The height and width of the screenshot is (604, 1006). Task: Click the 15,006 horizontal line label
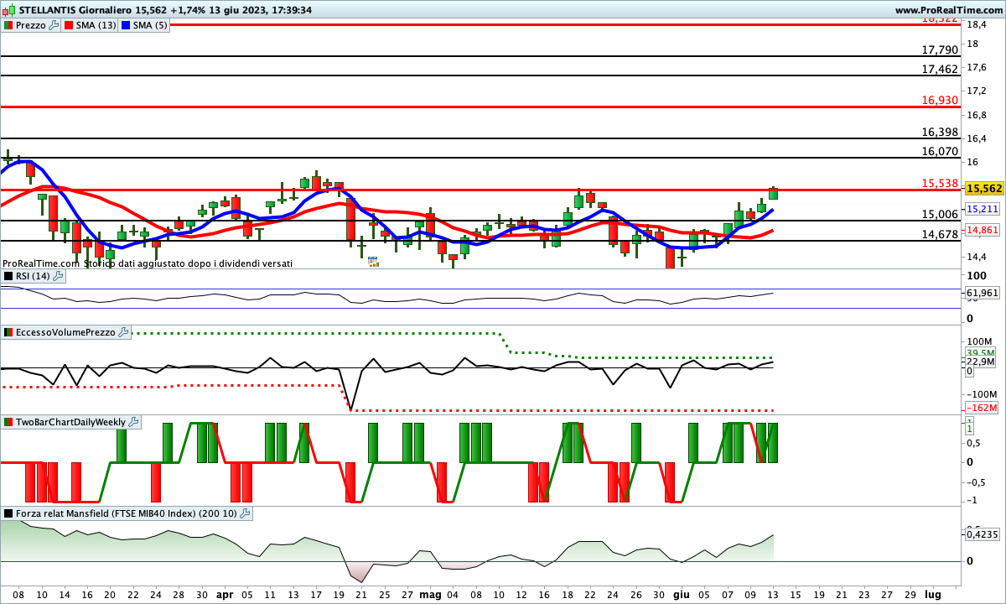tap(939, 215)
